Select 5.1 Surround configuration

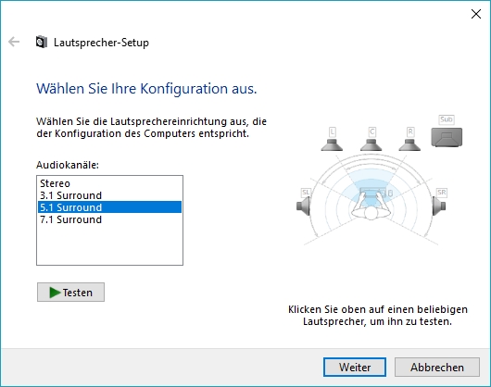point(109,207)
